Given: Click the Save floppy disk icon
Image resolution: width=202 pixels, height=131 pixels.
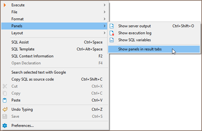Looking at the screenshot, I should (5, 116).
